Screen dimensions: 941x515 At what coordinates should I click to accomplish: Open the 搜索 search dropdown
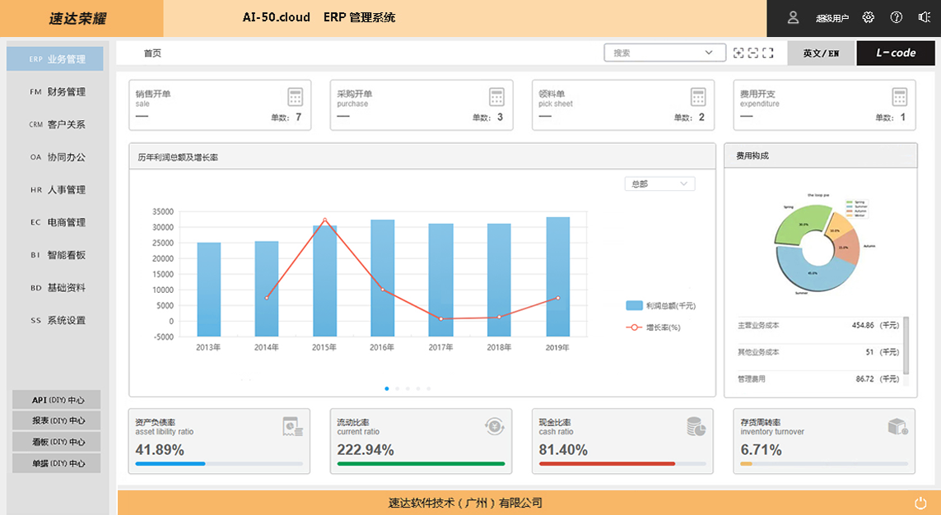point(664,53)
